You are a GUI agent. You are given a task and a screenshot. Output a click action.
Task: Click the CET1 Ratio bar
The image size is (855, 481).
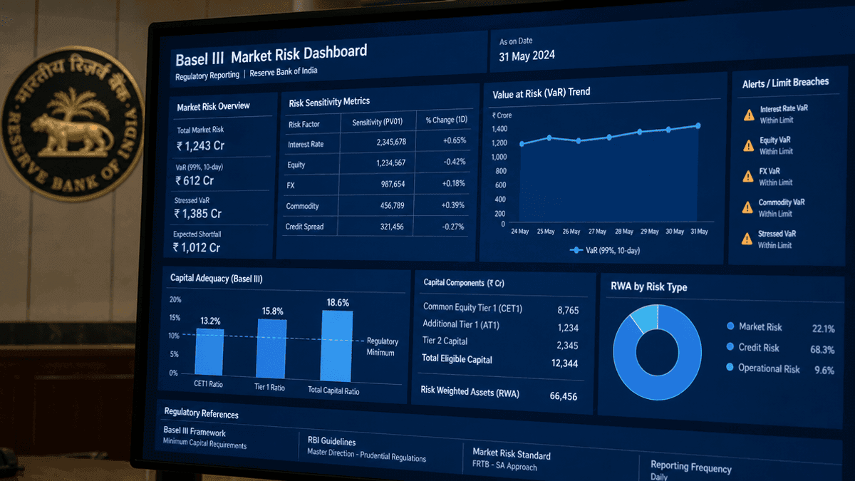pyautogui.click(x=209, y=351)
